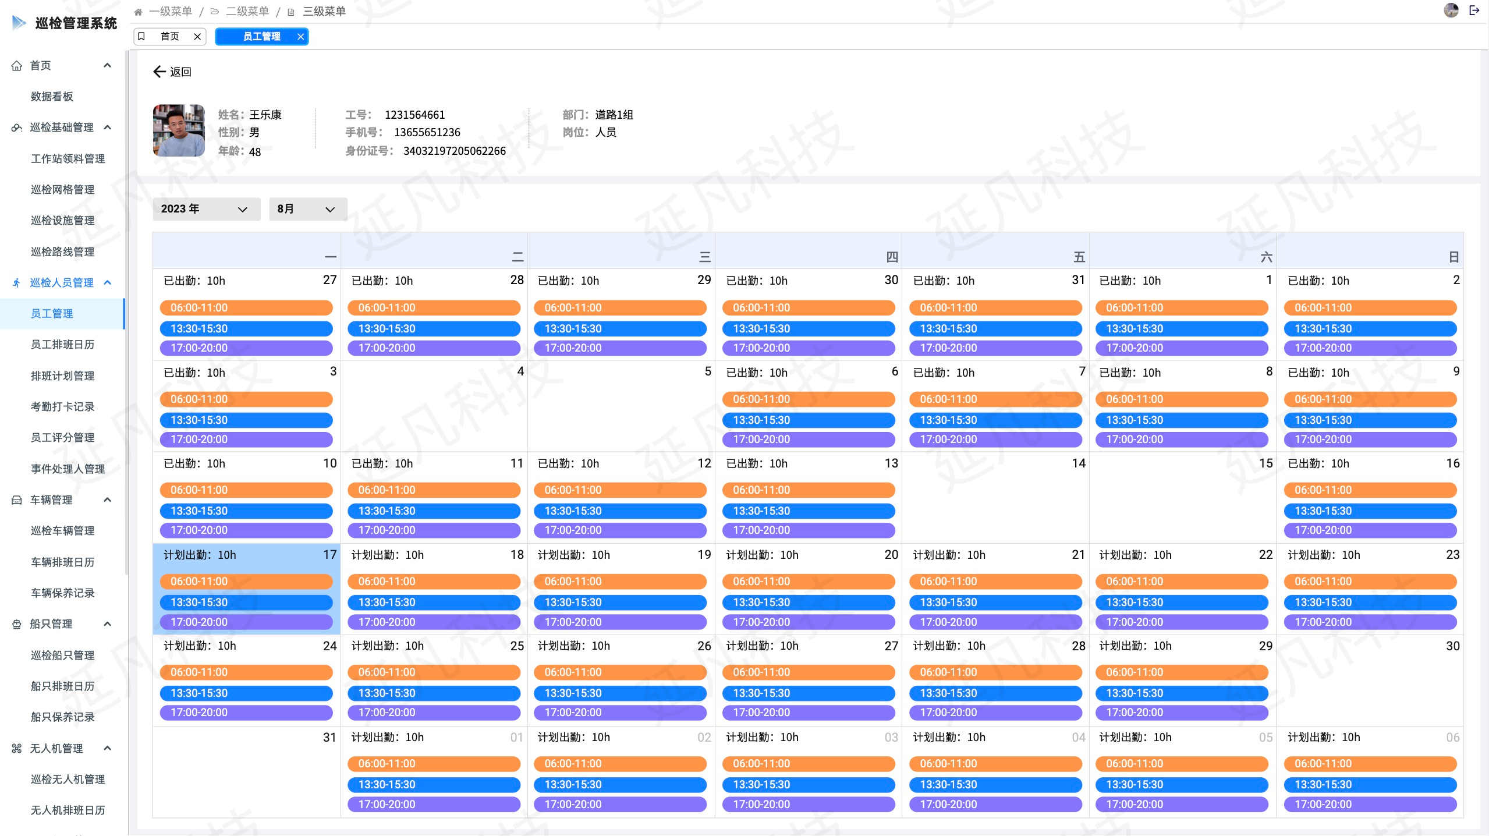The width and height of the screenshot is (1489, 836).
Task: Open 工作站领料管理 menu item
Action: pyautogui.click(x=68, y=159)
